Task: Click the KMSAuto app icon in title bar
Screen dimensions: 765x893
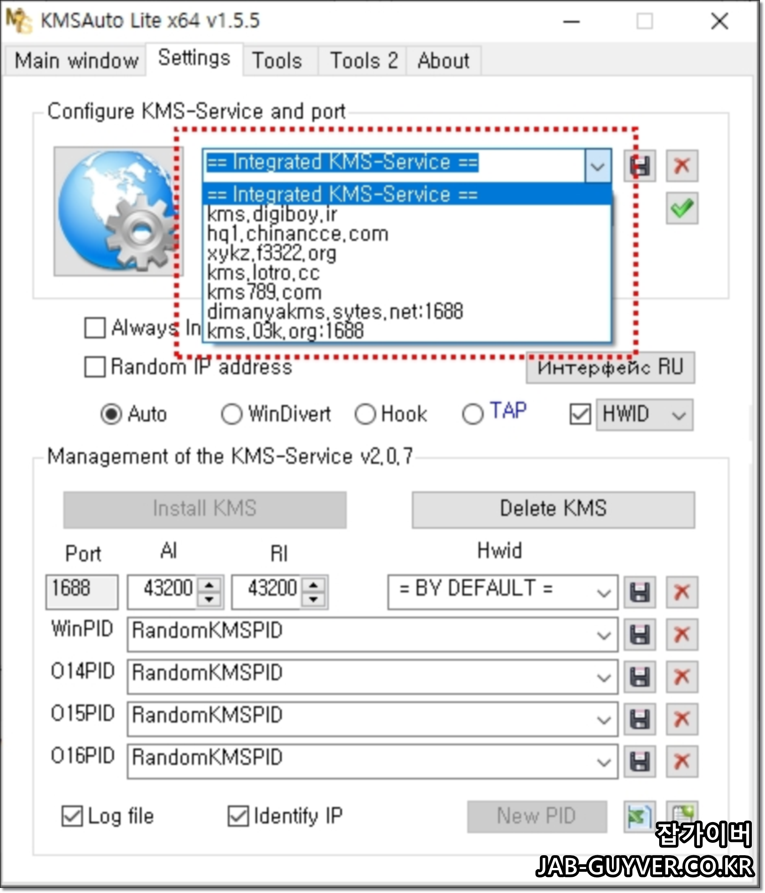Action: tap(19, 20)
